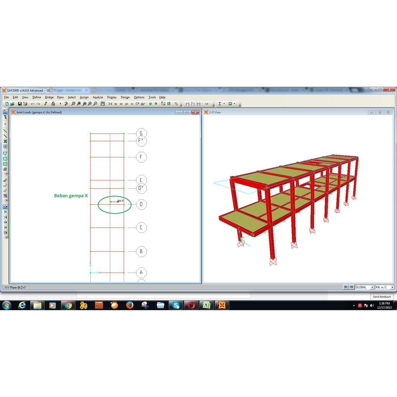This screenshot has width=397, height=397.
Task: Click the New Model toolbar icon
Action: (x=7, y=104)
